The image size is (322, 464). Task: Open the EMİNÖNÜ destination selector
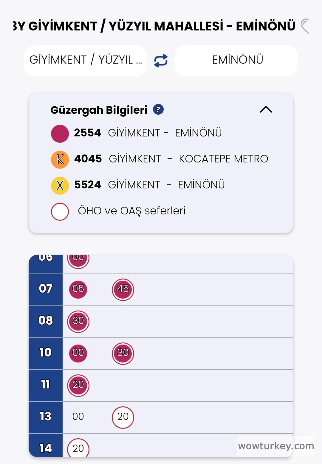236,60
